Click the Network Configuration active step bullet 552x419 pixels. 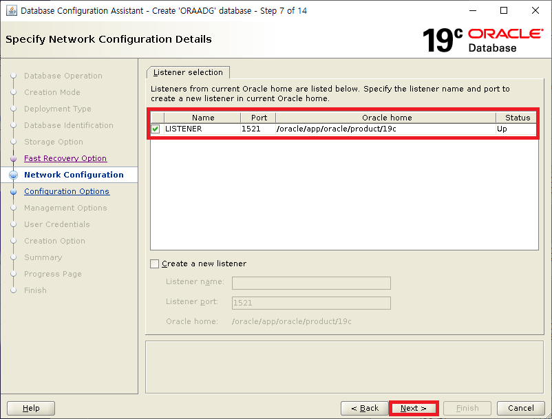13,175
